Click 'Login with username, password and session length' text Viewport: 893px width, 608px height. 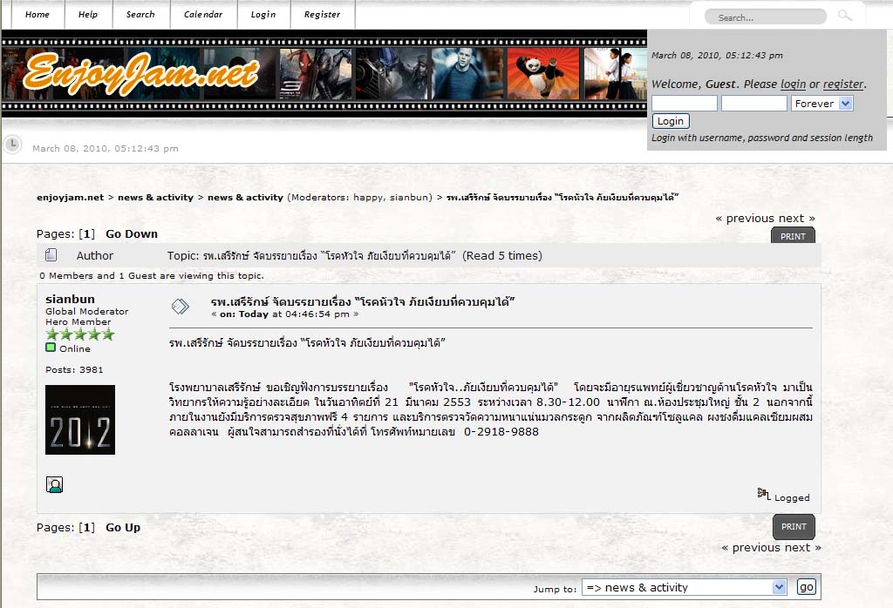762,138
